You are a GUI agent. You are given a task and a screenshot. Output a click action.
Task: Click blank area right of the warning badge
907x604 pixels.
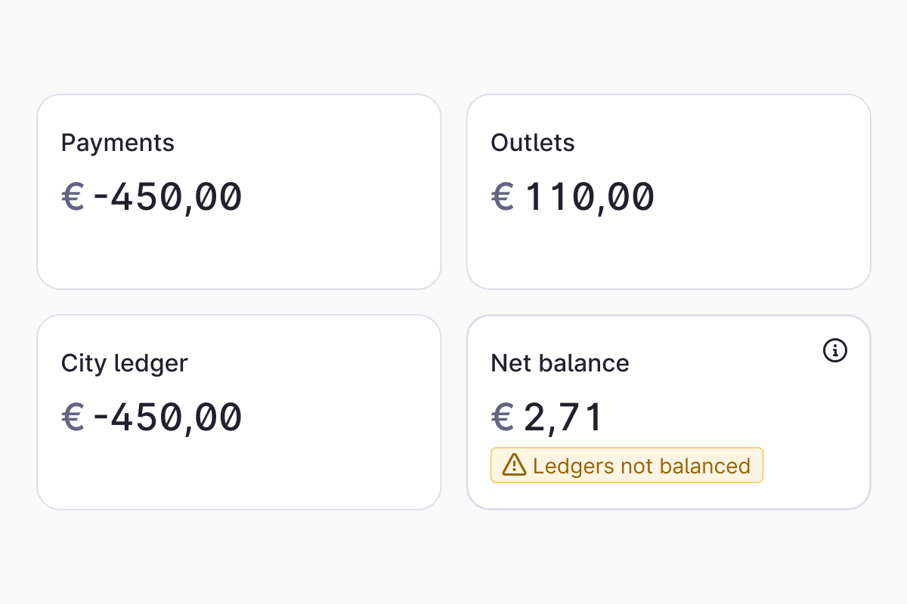816,466
